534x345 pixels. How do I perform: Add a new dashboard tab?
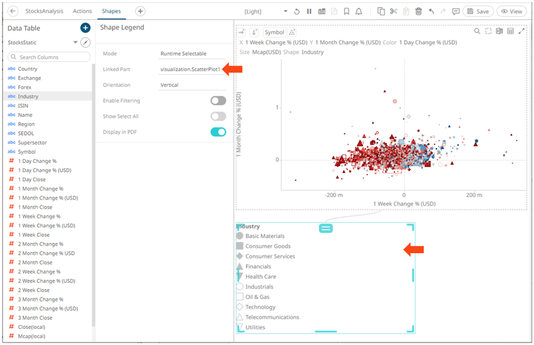click(x=140, y=11)
